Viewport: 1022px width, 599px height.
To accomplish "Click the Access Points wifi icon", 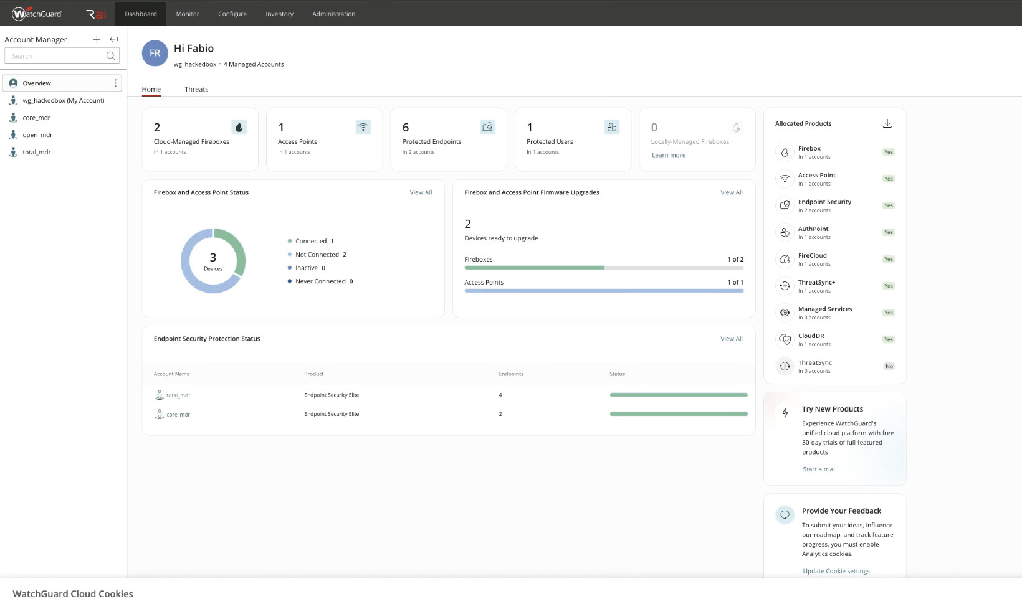I will click(x=363, y=127).
